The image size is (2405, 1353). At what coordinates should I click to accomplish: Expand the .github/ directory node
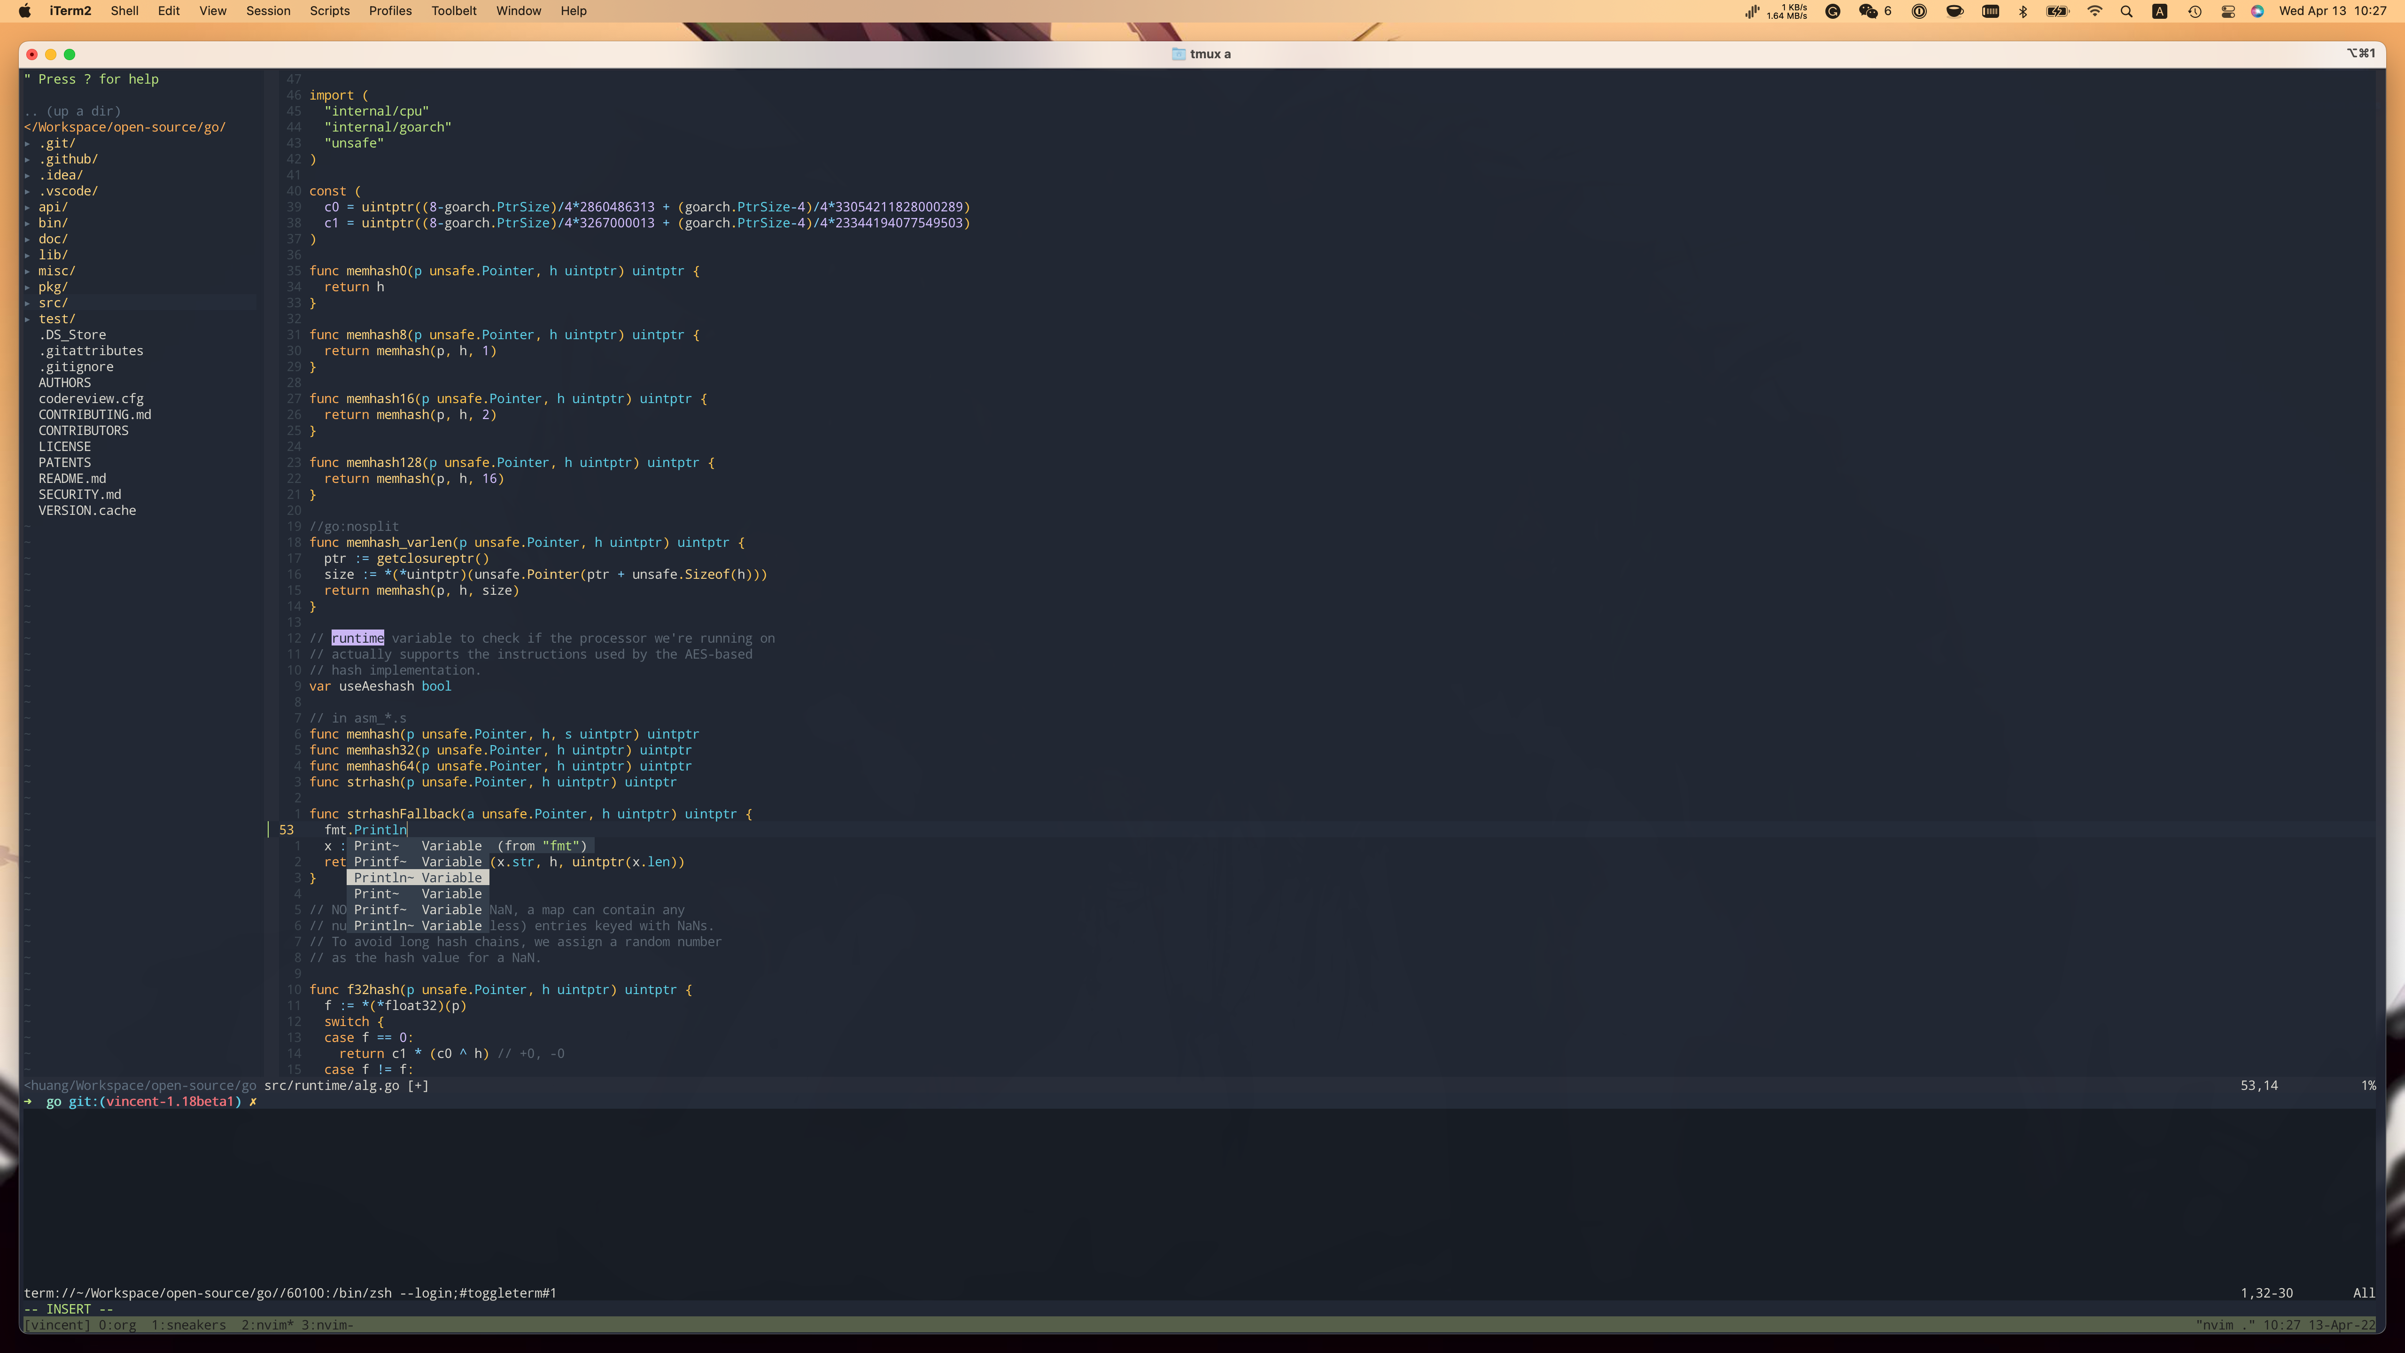(x=67, y=159)
